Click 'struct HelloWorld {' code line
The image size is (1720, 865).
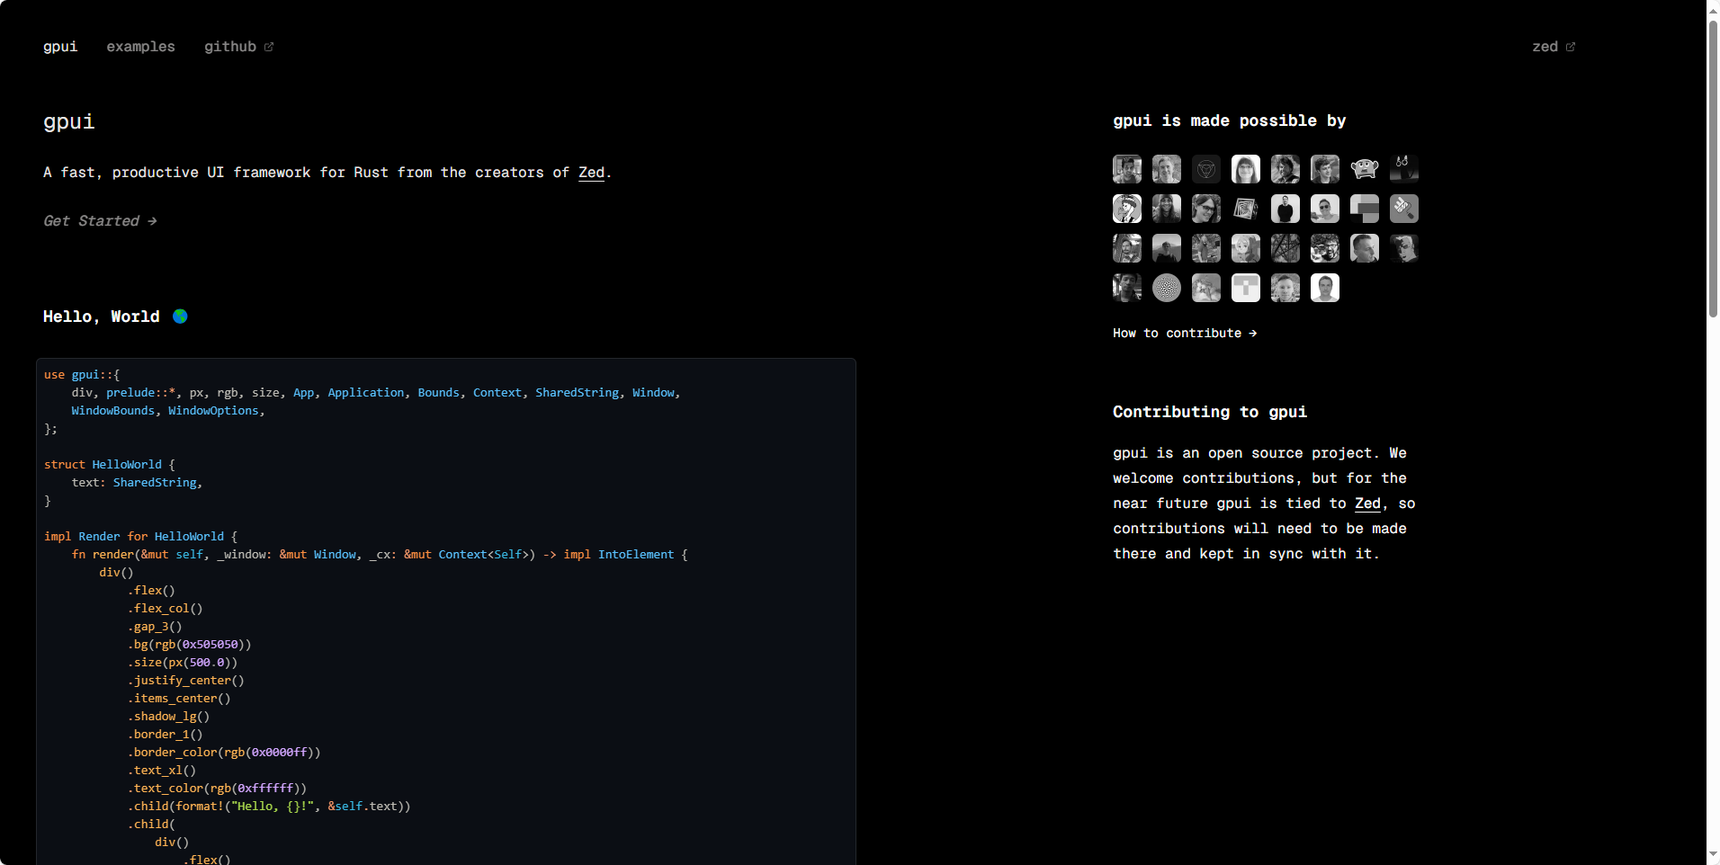coord(110,465)
